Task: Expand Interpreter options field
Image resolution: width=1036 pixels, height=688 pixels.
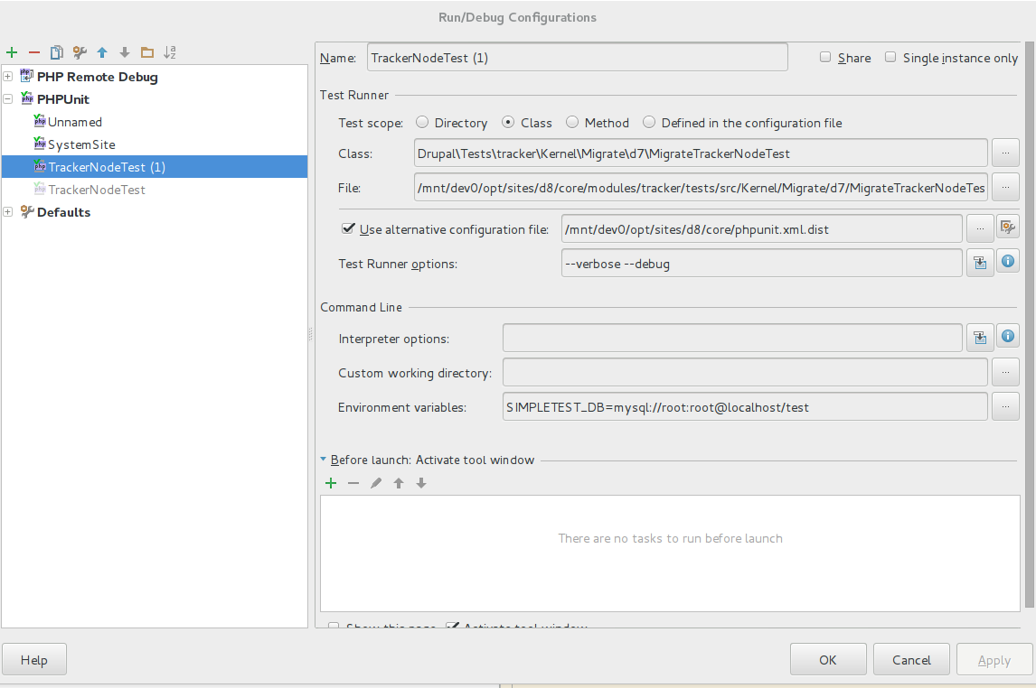Action: 980,338
